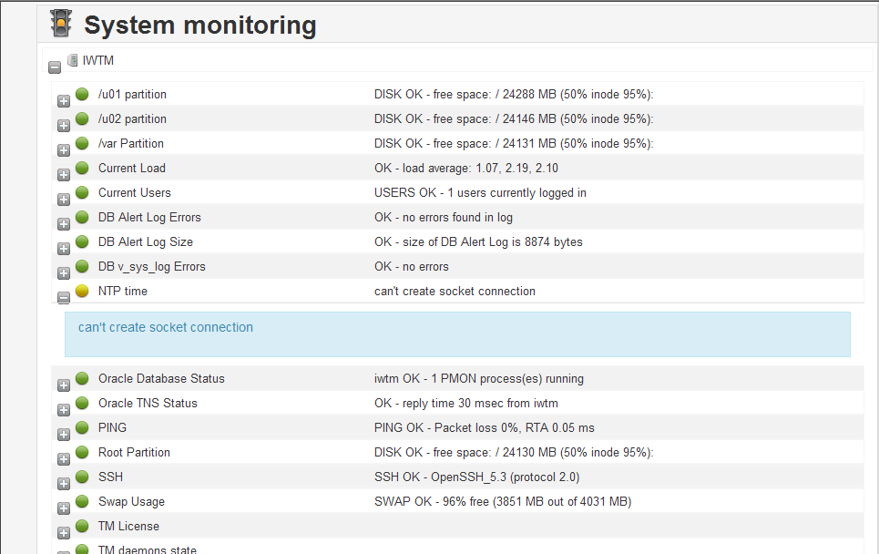879x554 pixels.
Task: Click the yellow warning dot for NTP time
Action: 82,291
